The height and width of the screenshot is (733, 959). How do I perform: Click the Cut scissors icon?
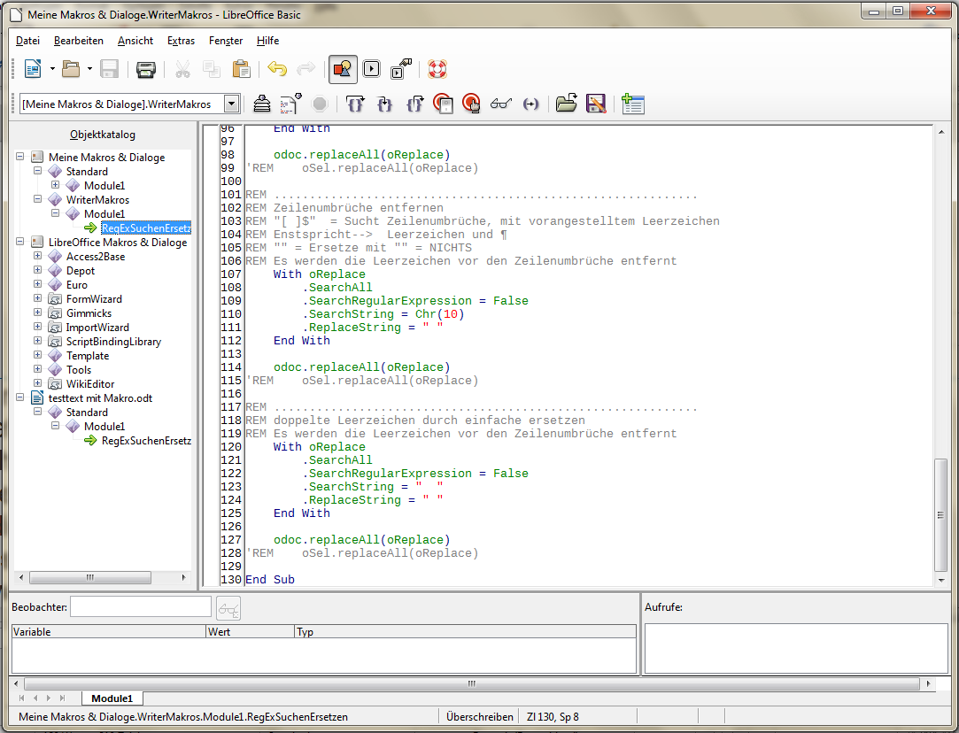click(x=182, y=69)
